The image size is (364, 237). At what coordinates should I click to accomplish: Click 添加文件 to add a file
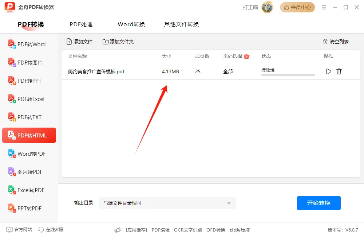pos(79,42)
